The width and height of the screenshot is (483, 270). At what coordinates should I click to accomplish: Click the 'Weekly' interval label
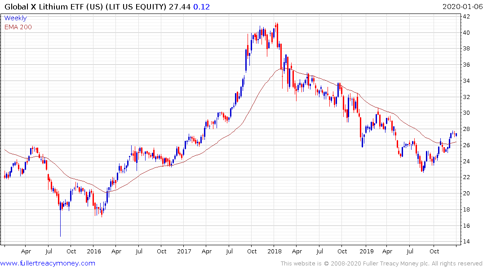15,18
